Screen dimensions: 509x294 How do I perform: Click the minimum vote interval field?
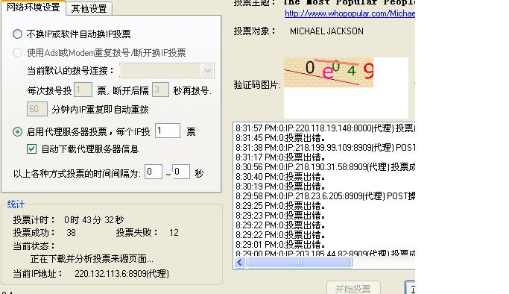click(x=154, y=172)
